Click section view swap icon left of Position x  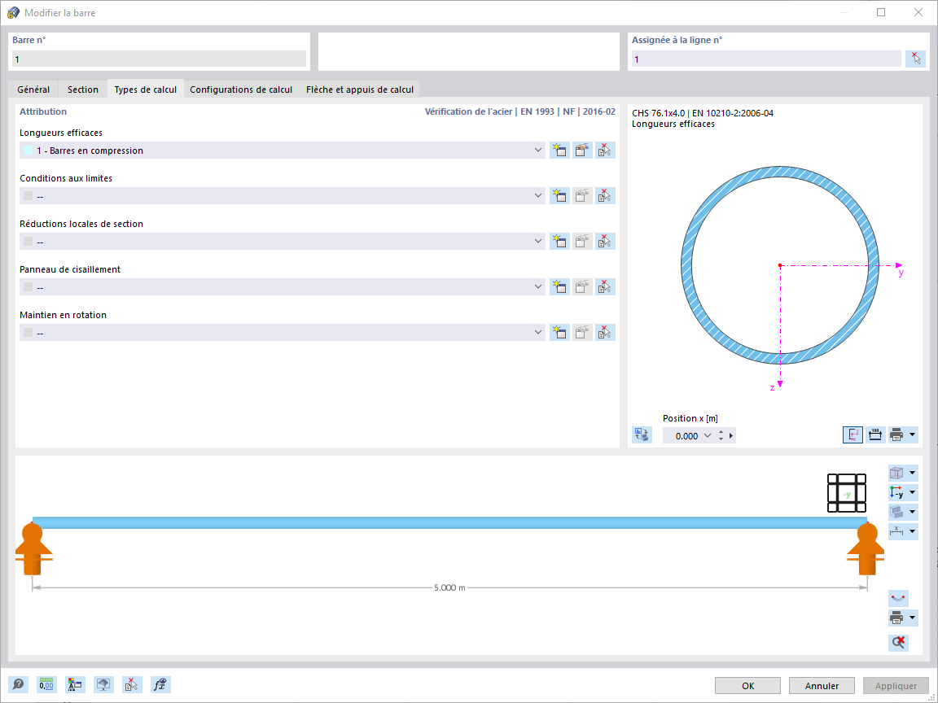click(642, 434)
